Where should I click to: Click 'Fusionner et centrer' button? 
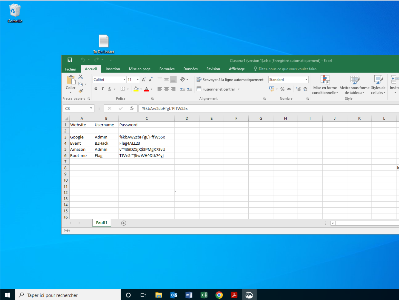click(x=216, y=89)
